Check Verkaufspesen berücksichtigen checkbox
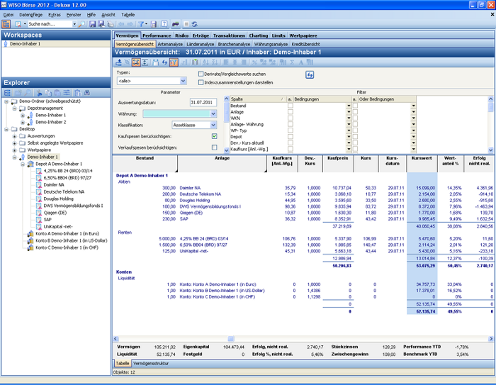The image size is (496, 385). [x=214, y=147]
